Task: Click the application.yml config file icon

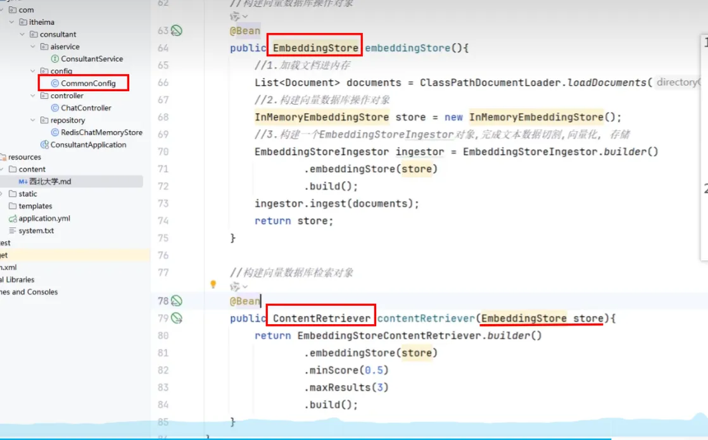Action: (x=13, y=218)
